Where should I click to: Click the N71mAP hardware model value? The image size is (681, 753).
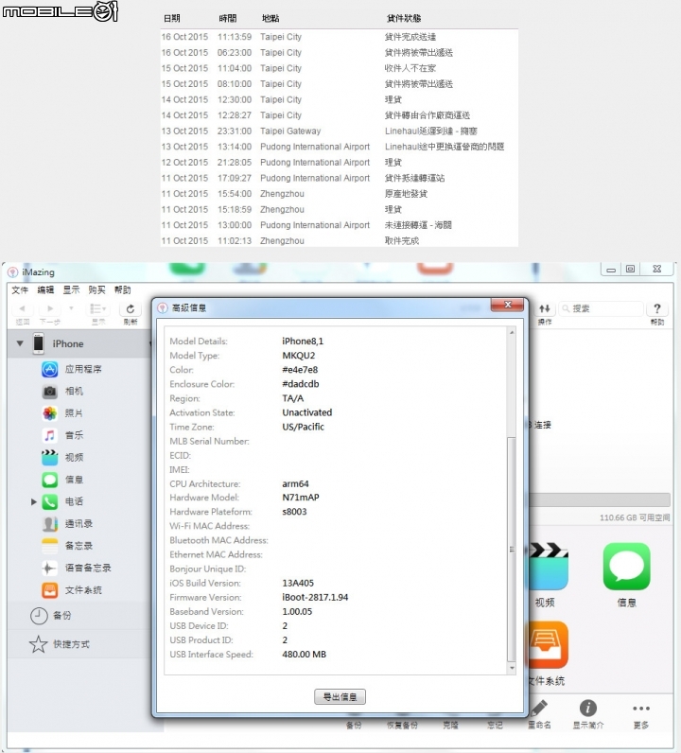(301, 498)
